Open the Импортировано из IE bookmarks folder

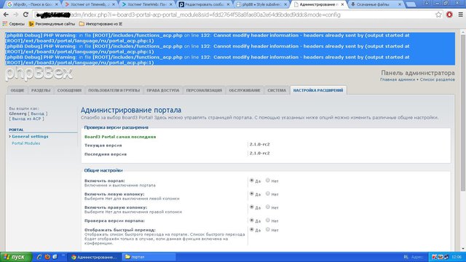100,24
